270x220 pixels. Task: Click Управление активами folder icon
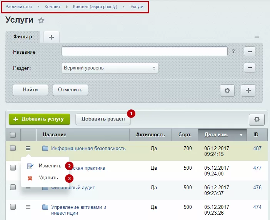(45, 207)
